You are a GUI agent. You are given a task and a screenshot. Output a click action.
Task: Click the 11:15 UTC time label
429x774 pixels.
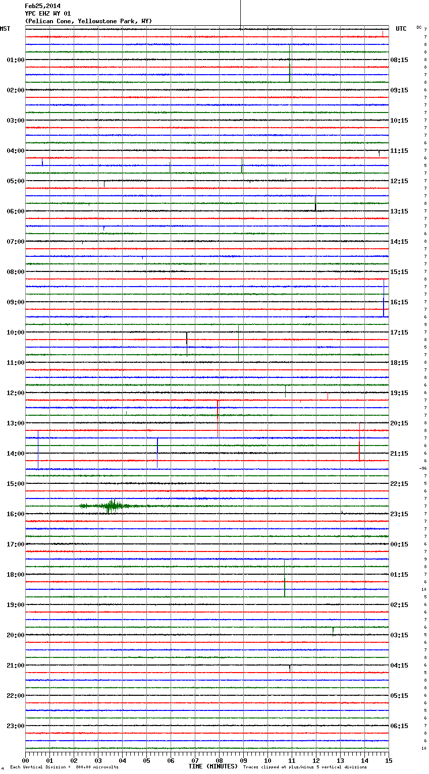tap(399, 151)
